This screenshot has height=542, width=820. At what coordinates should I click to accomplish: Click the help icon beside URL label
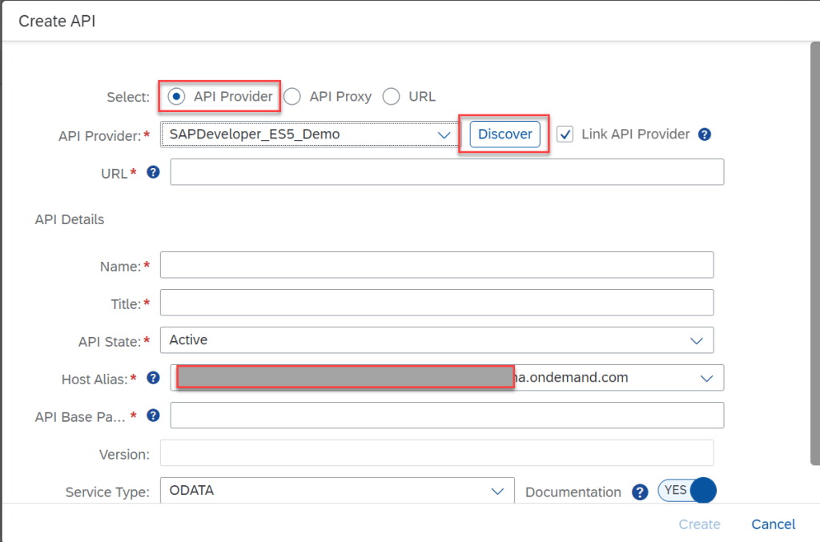(153, 172)
